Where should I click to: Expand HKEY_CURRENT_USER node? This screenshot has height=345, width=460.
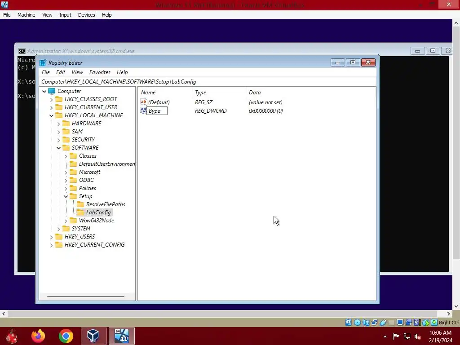coord(51,107)
